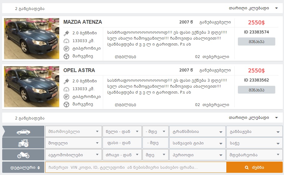Click the OPEL ASTRA description text
This screenshot has width=284, height=175.
click(x=167, y=86)
